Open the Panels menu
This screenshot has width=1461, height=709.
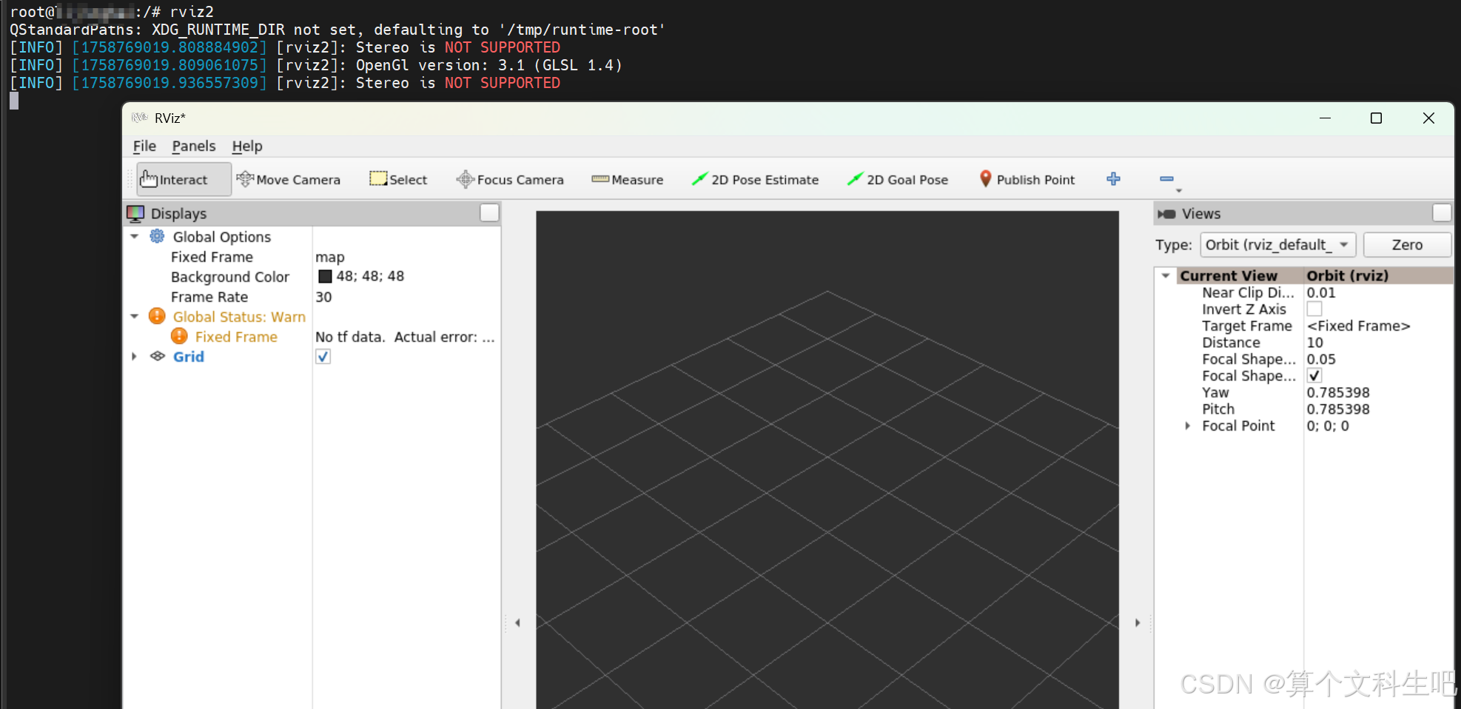click(194, 147)
